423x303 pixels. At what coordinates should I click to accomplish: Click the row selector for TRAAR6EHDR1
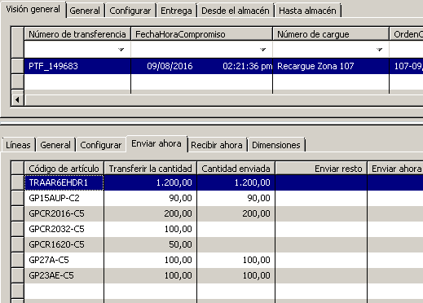(x=17, y=182)
